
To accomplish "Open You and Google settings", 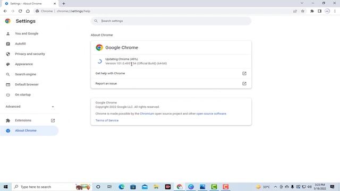I will [x=27, y=33].
